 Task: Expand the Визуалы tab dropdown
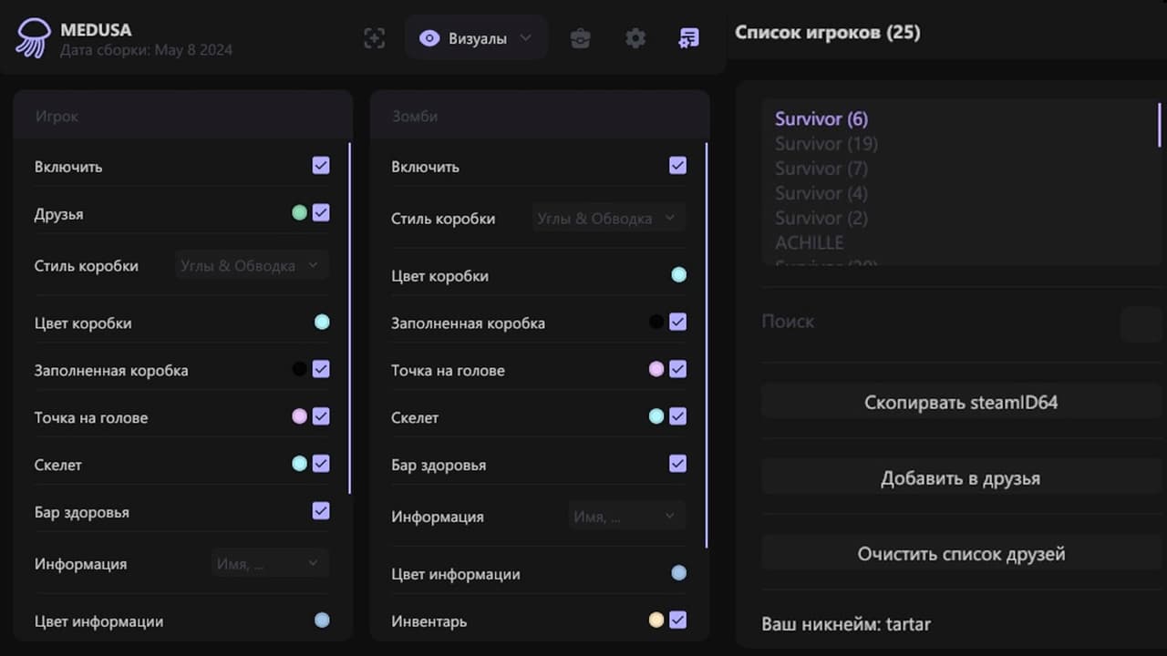click(x=525, y=38)
